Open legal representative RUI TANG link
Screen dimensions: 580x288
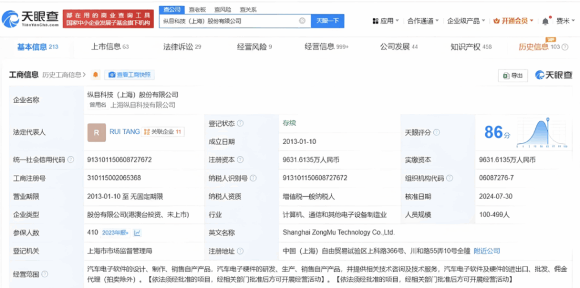click(124, 132)
